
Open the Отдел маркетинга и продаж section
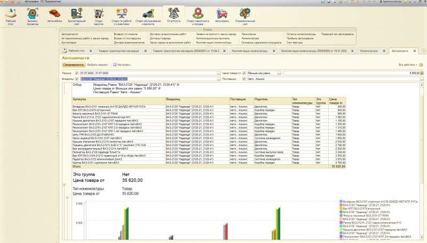pyautogui.click(x=198, y=17)
